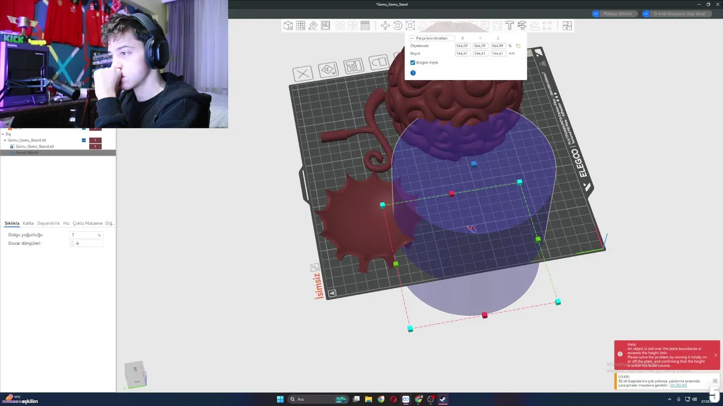Switch to the Hız tab
The image size is (723, 406).
click(66, 223)
